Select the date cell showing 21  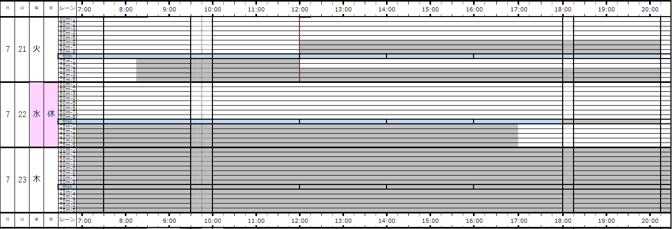(x=22, y=49)
